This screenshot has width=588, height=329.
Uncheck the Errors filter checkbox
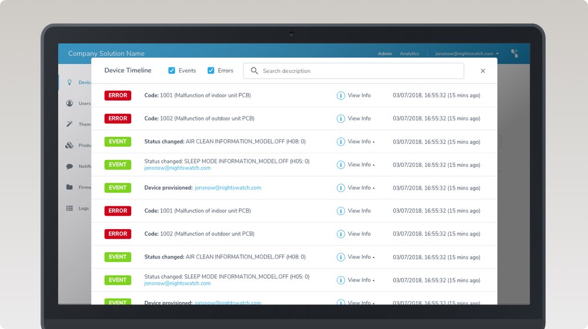coord(211,70)
